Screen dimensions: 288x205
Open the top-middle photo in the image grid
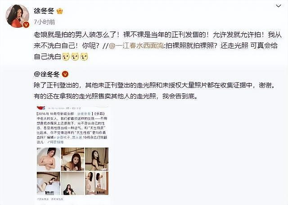tap(72, 159)
